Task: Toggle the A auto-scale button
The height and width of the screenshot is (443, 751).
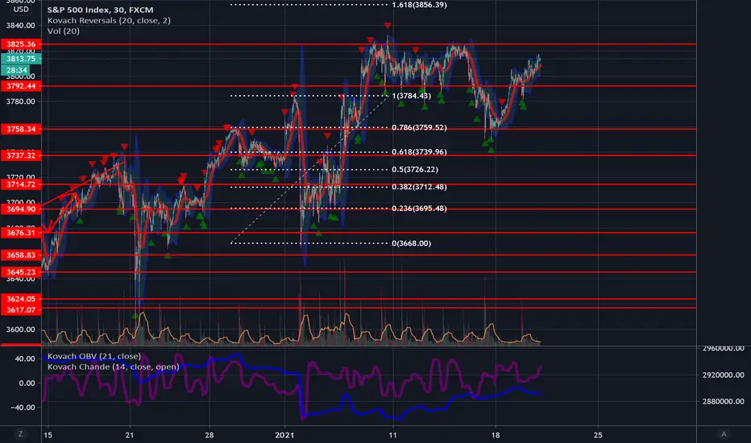Action: 724,434
